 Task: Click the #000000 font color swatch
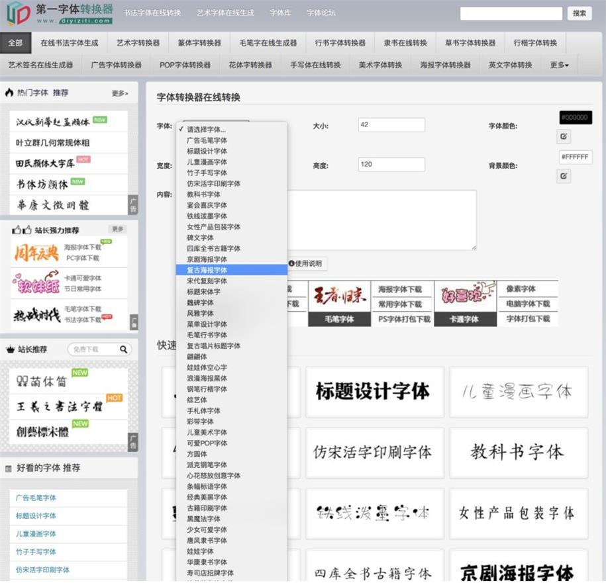575,117
